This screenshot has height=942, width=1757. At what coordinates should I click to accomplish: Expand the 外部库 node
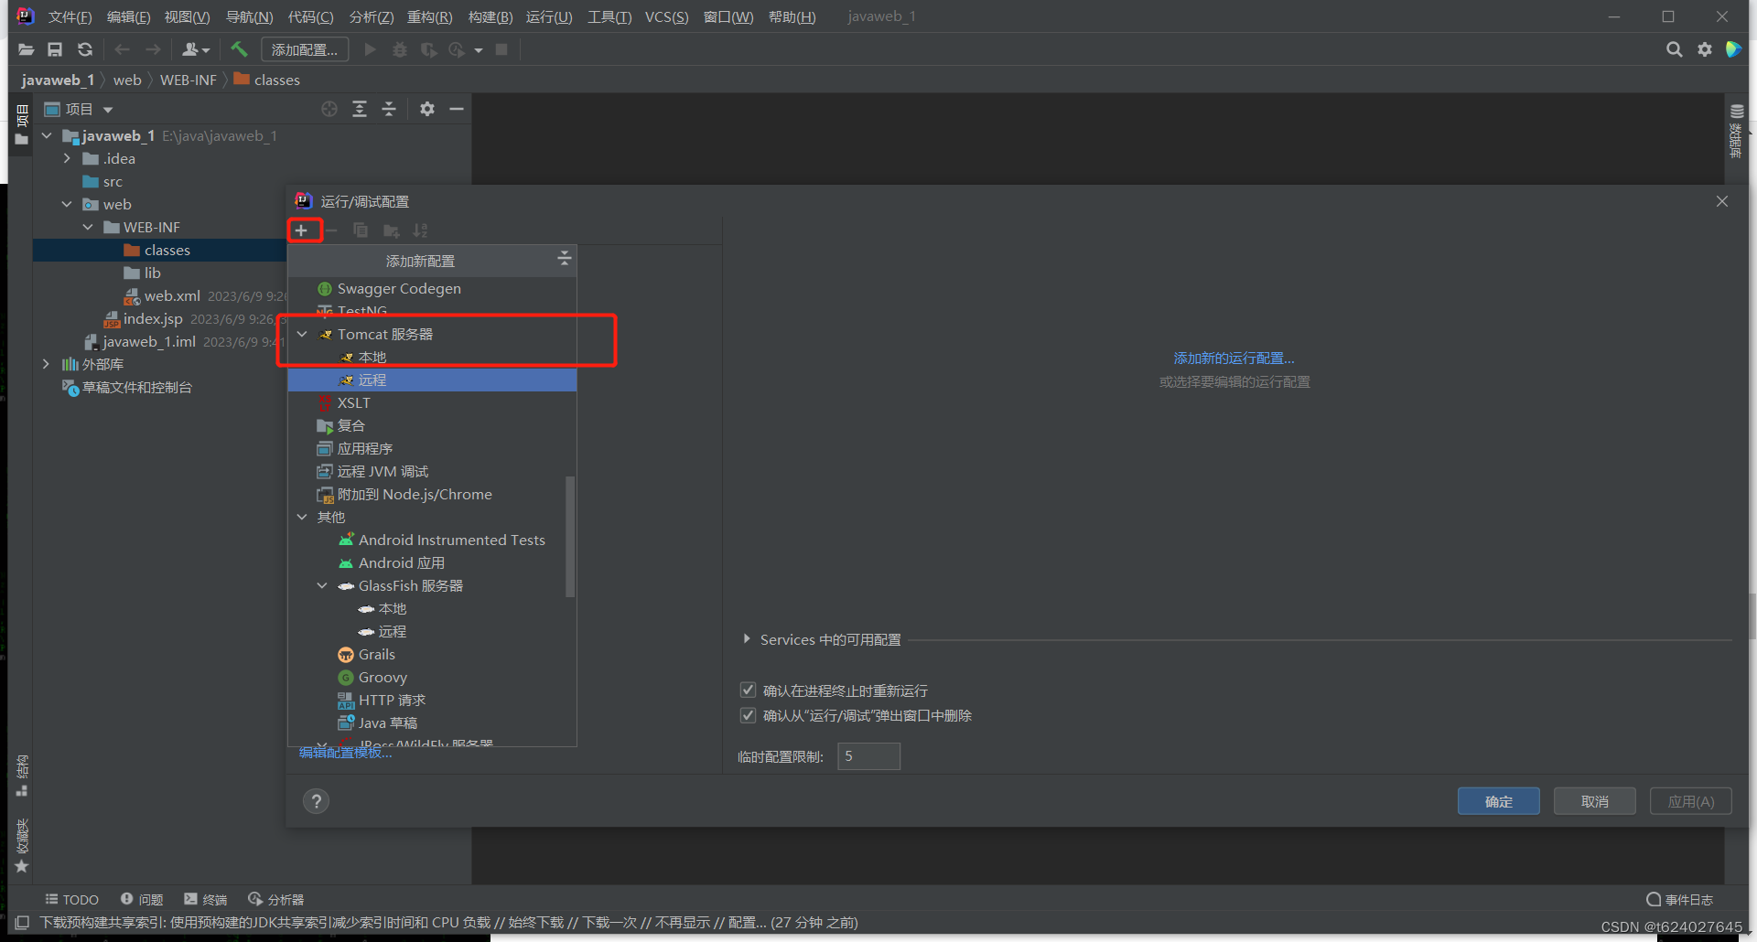pyautogui.click(x=46, y=364)
